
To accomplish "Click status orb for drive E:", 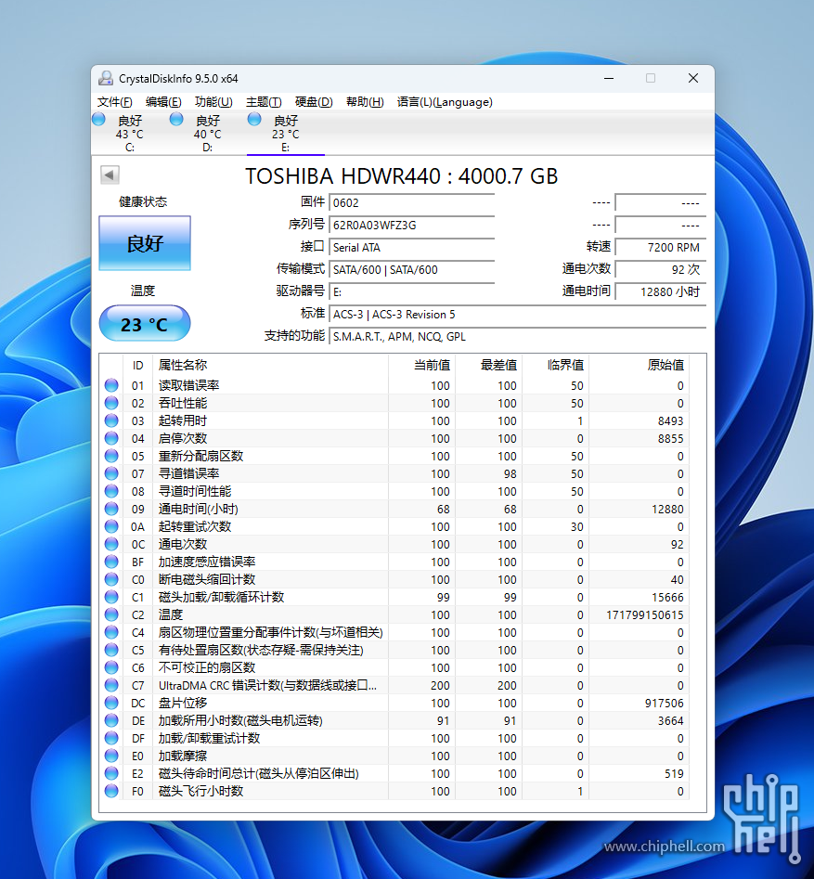I will pos(254,119).
